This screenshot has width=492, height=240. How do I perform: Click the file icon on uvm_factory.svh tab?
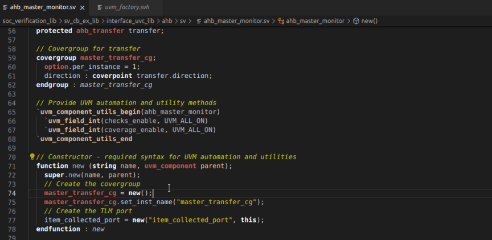click(100, 7)
